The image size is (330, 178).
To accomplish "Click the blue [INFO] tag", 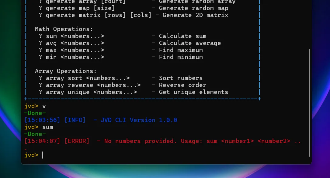I will pyautogui.click(x=75, y=120).
